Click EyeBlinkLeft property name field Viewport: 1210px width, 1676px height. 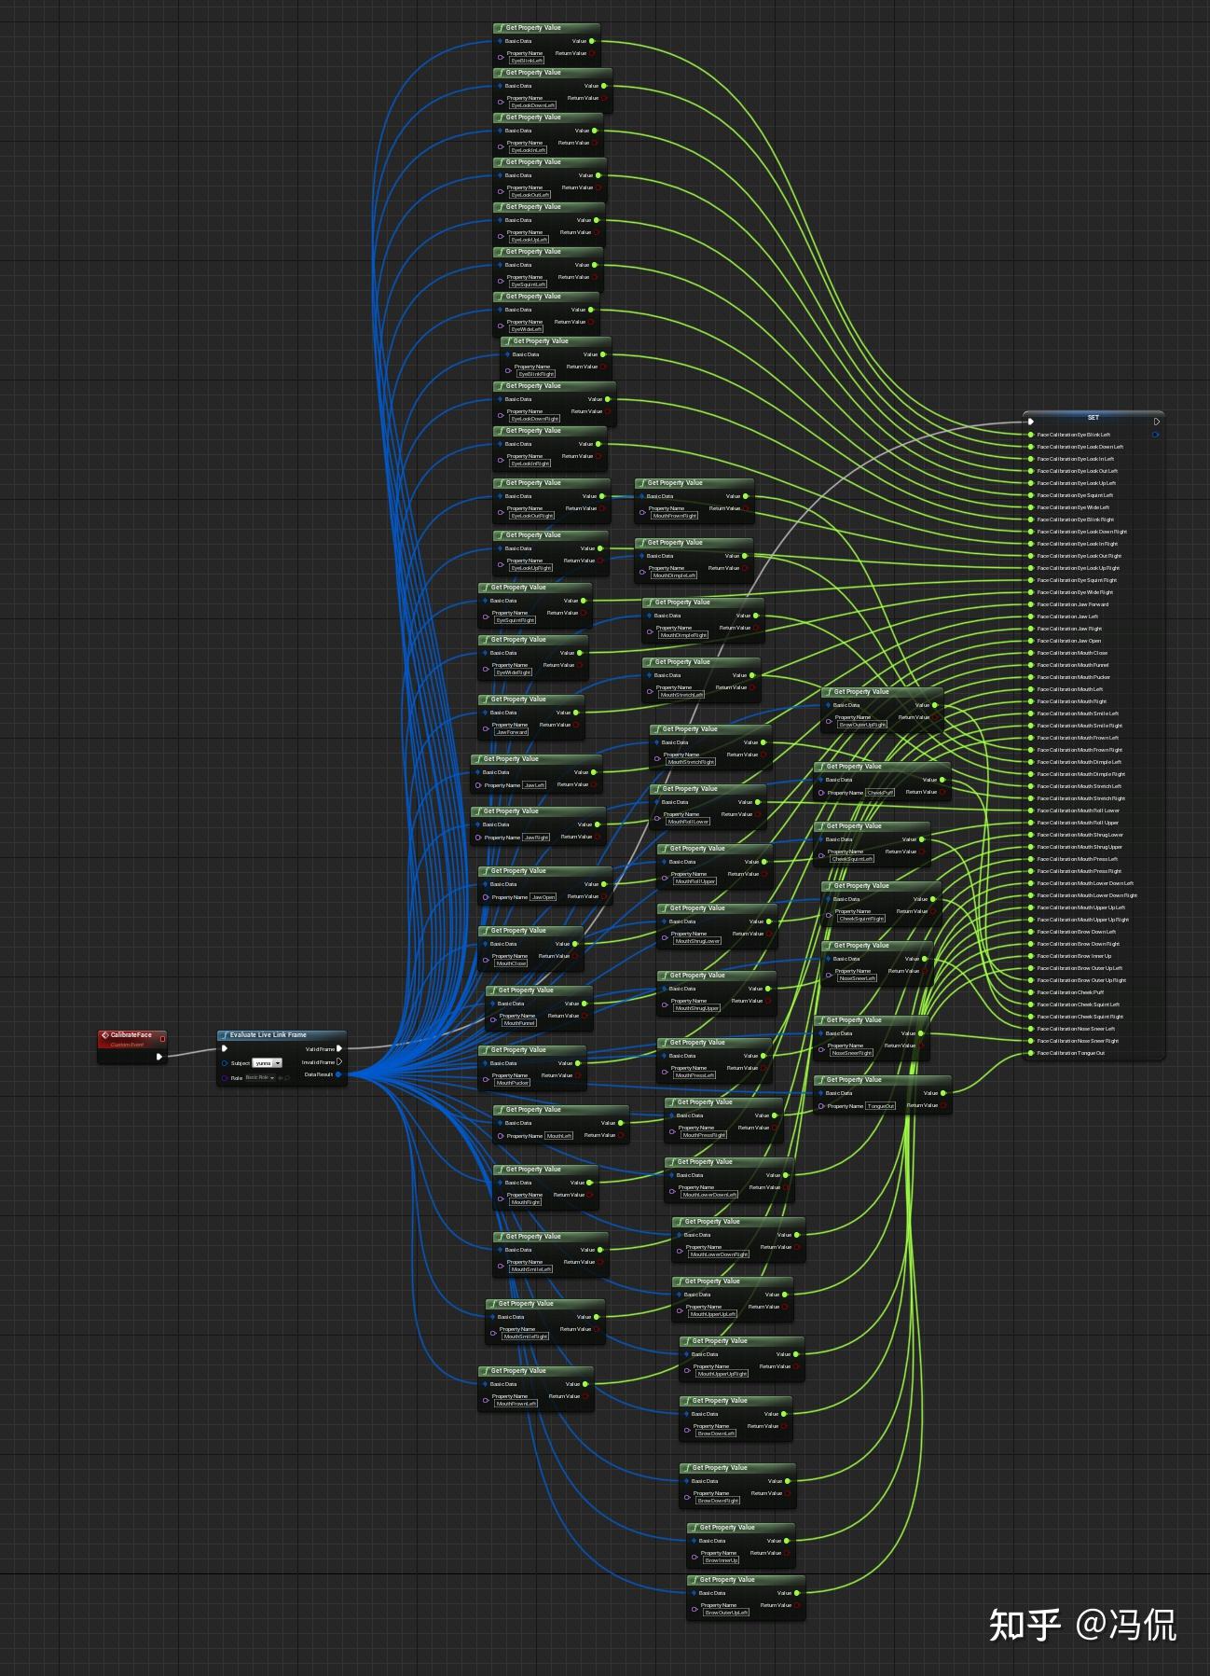tap(527, 61)
